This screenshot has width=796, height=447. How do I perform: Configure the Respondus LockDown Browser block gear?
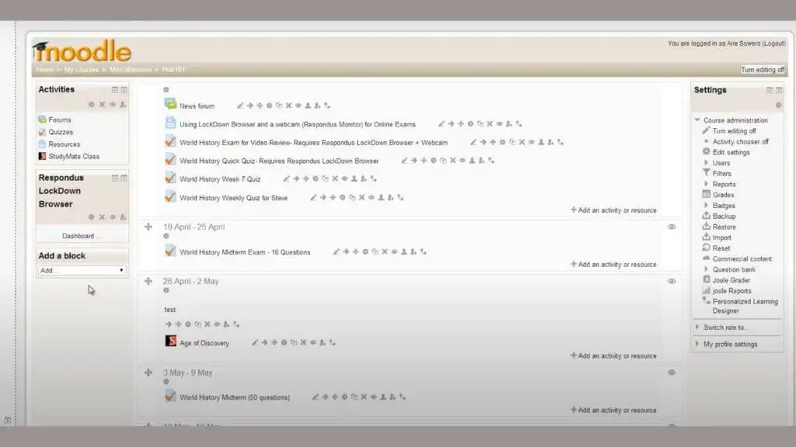[x=92, y=217]
